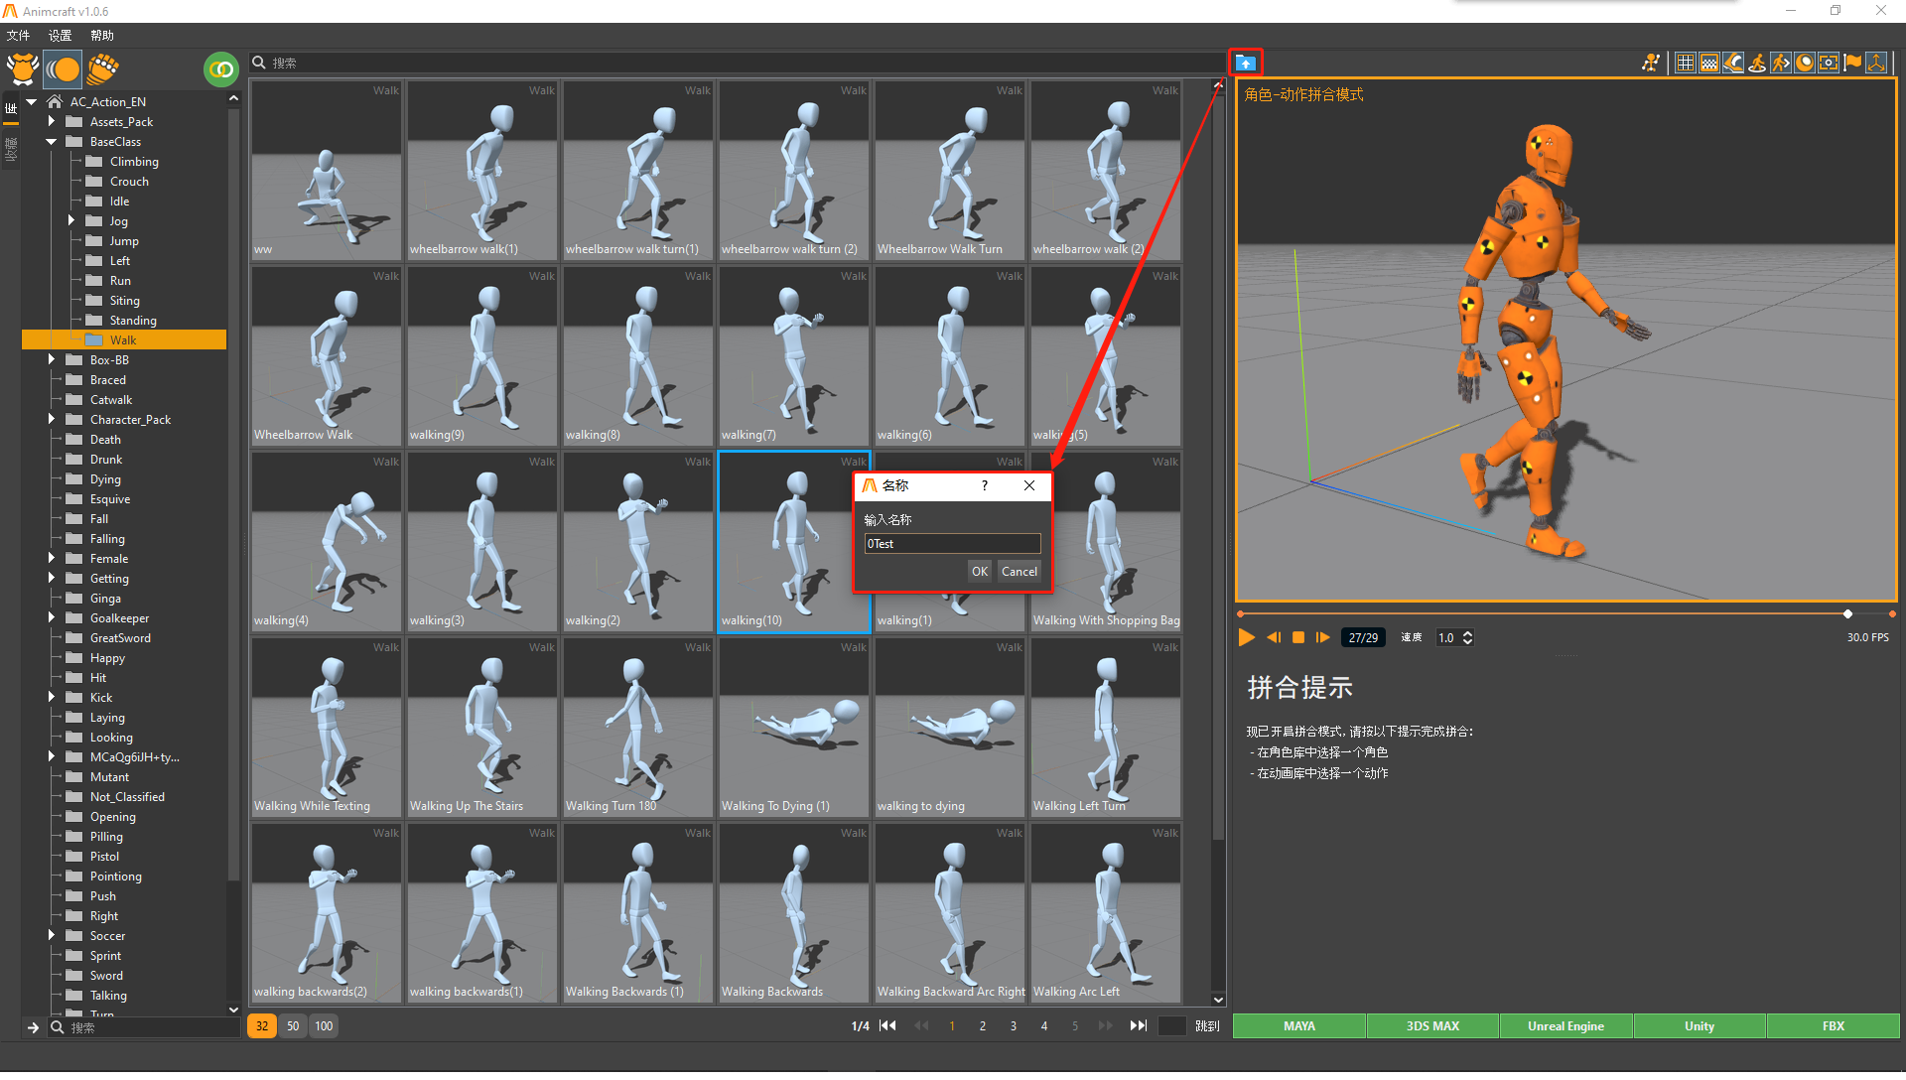1906x1080 pixels.
Task: Expand the Box-BB folder
Action: (52, 359)
